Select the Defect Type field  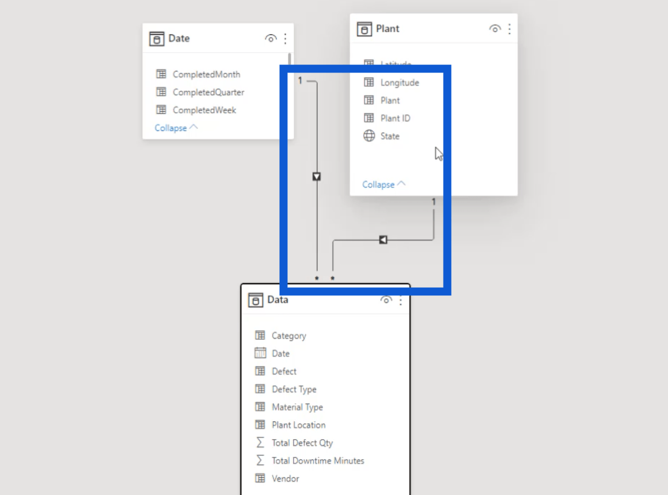(x=294, y=389)
